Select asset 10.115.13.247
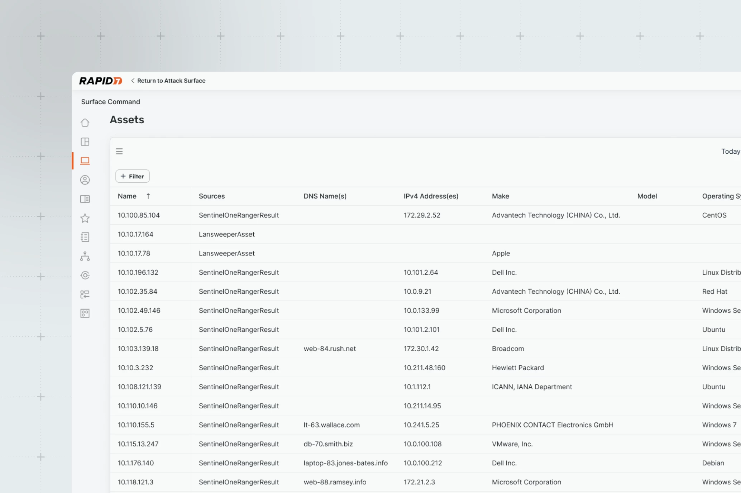Screen dimensions: 741x493 138,444
